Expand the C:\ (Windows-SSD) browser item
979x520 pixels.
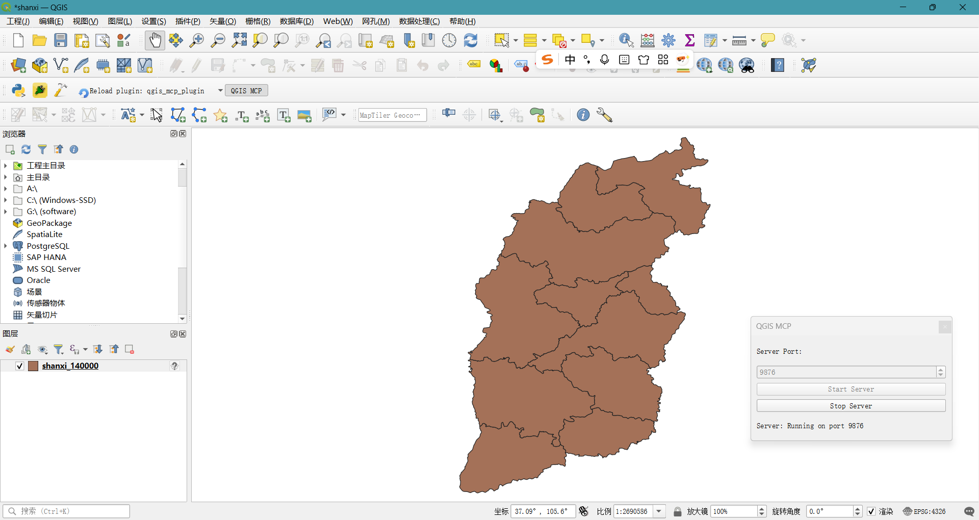[6, 200]
